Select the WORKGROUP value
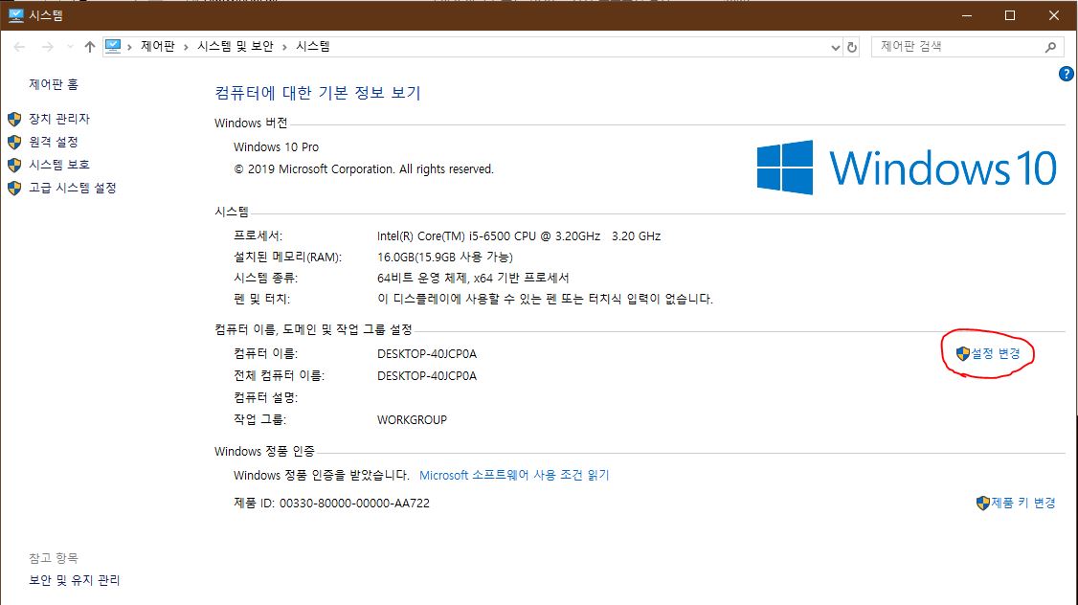1078x605 pixels. tap(412, 420)
